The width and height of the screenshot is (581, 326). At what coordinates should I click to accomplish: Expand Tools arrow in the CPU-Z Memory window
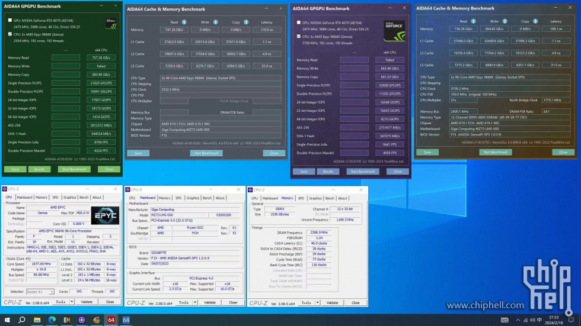click(318, 303)
